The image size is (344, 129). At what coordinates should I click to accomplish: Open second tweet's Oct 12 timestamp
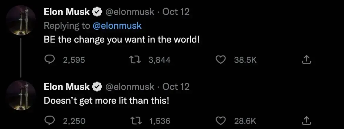point(176,87)
